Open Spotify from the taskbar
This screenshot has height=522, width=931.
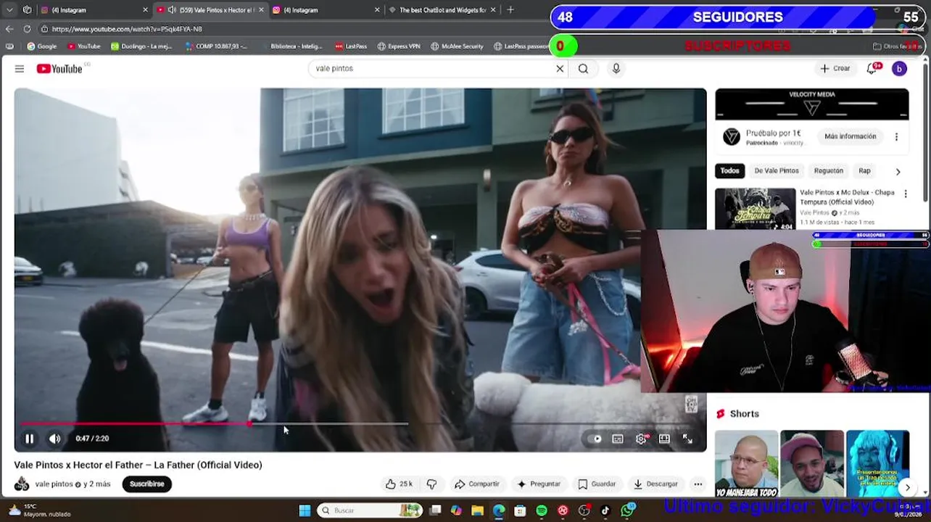(542, 510)
